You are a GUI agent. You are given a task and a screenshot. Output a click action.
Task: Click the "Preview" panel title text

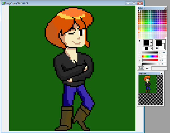(x=142, y=74)
